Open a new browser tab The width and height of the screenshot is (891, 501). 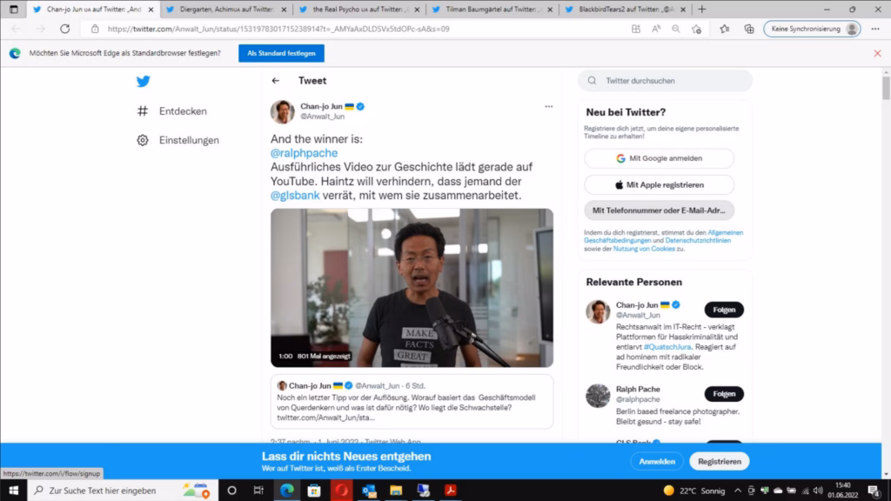tap(702, 10)
